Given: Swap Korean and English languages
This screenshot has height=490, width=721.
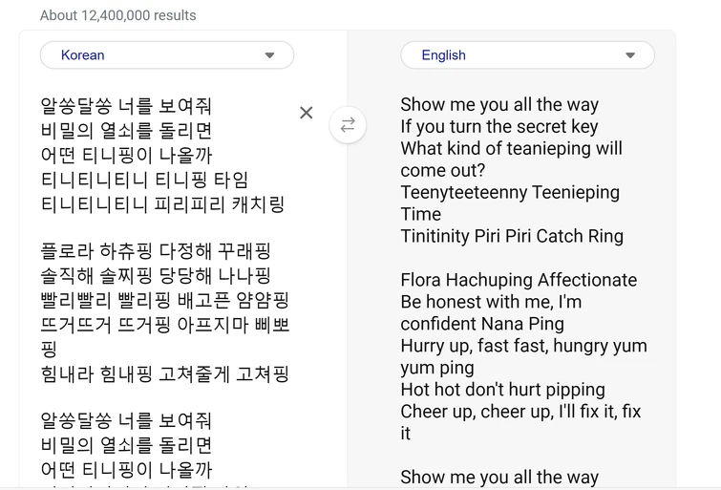Looking at the screenshot, I should tap(348, 125).
